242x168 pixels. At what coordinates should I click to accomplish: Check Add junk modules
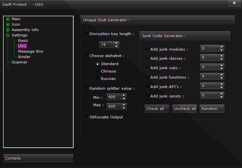pos(147,49)
